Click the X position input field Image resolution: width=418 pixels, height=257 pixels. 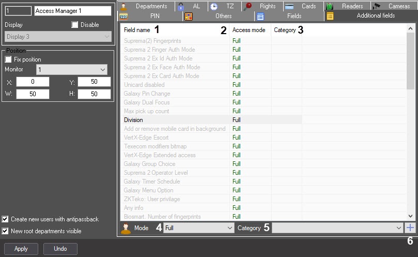[33, 82]
